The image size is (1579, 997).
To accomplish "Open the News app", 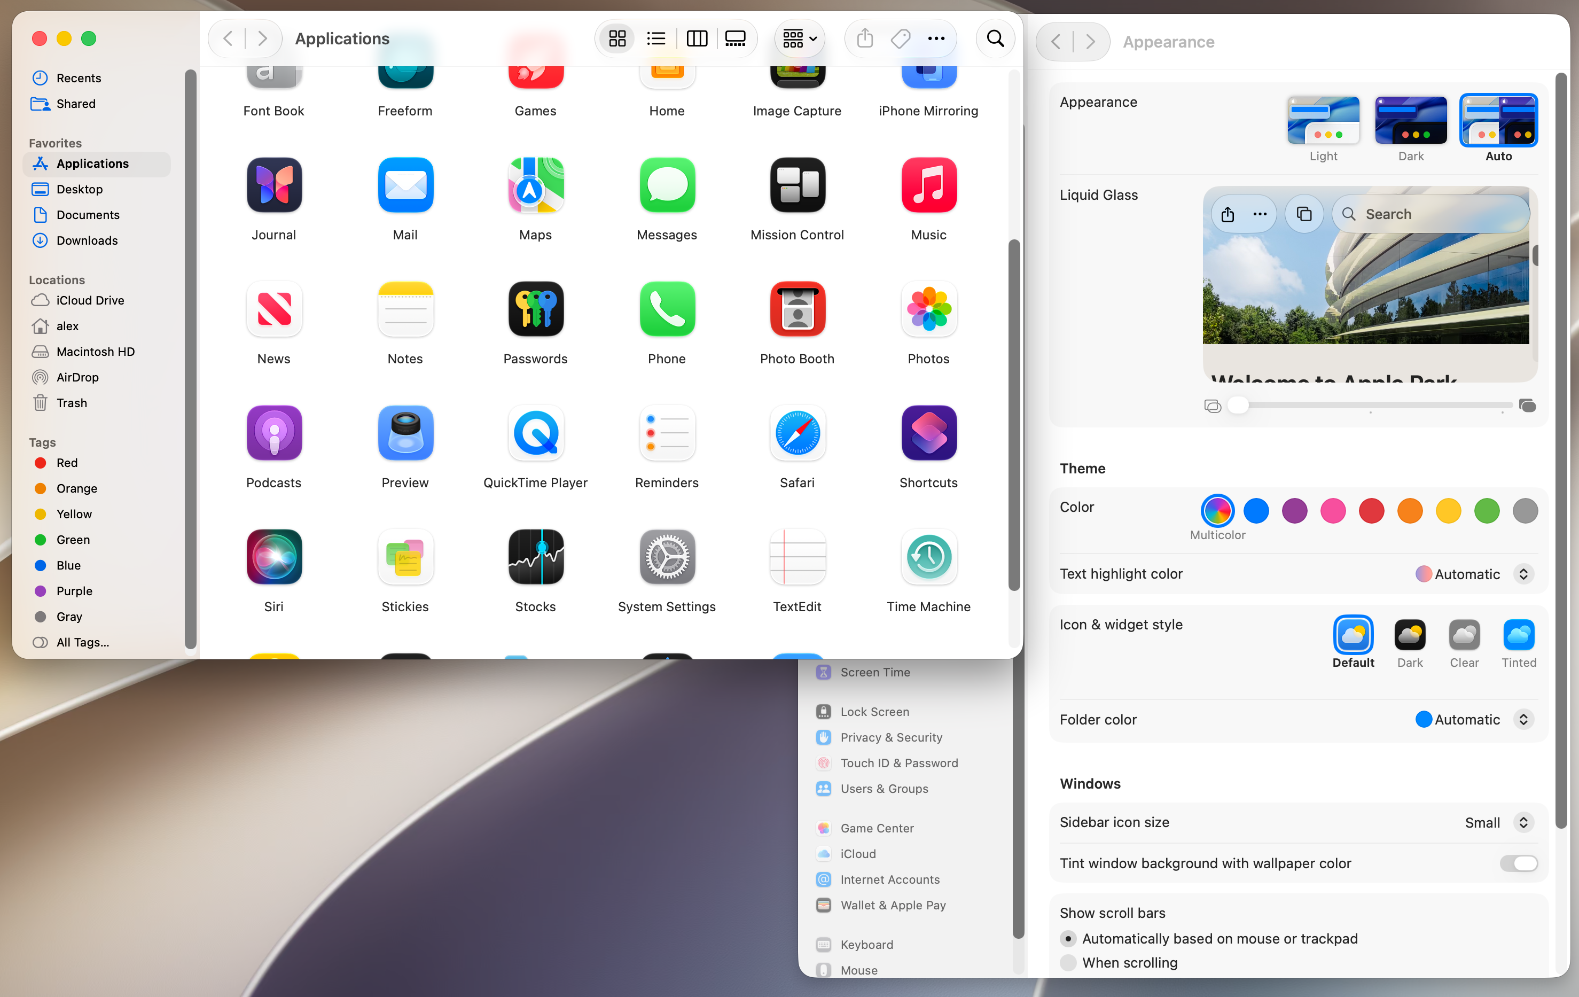I will (x=274, y=309).
